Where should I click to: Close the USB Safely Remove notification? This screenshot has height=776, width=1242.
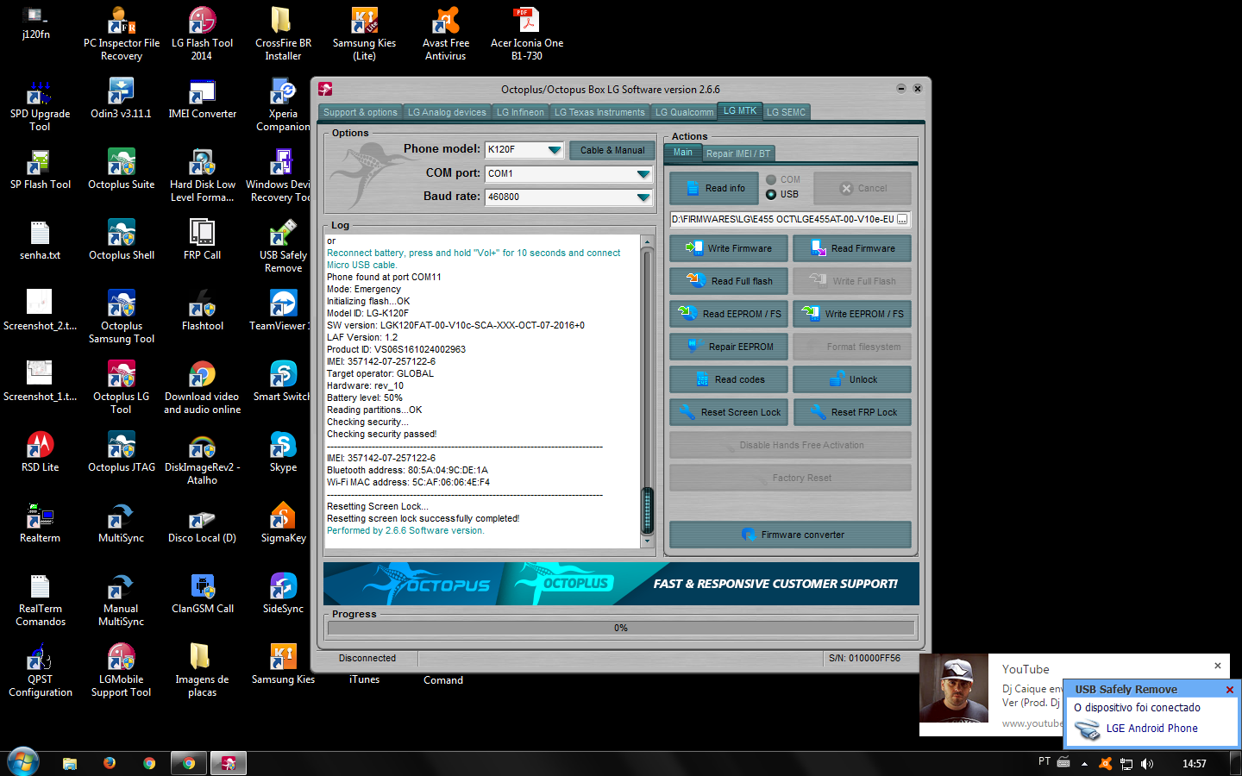click(1230, 689)
